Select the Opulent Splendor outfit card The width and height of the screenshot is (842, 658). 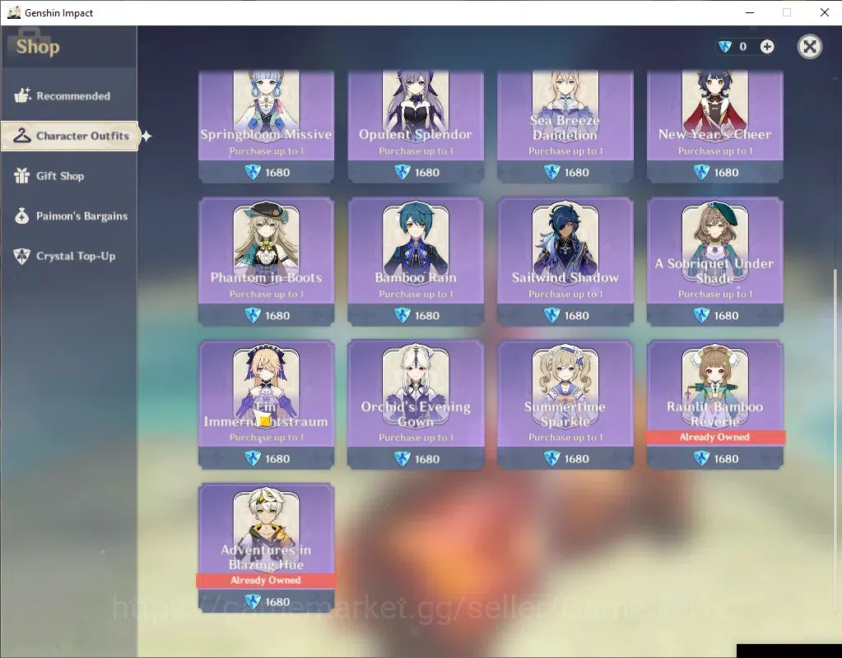tap(416, 126)
